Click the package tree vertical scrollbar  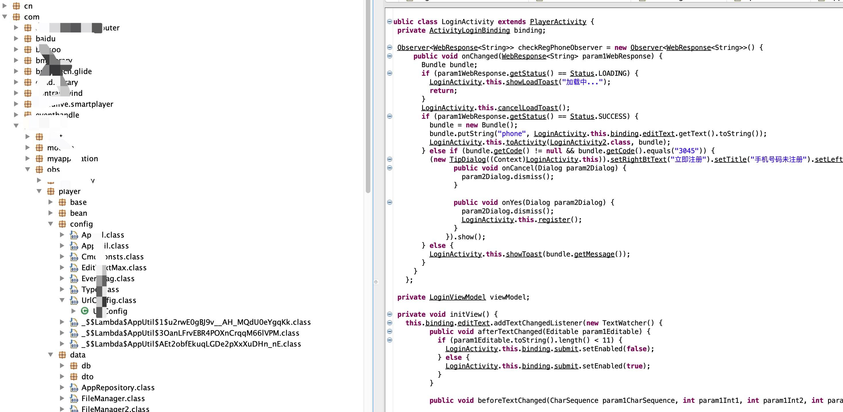[x=368, y=98]
